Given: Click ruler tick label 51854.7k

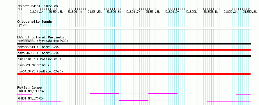Looking at the screenshot, I should click(134, 12).
